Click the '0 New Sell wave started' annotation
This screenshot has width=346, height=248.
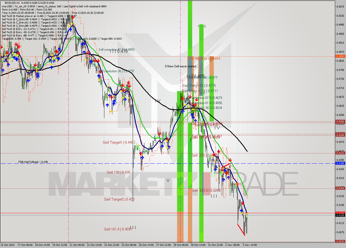coord(181,66)
